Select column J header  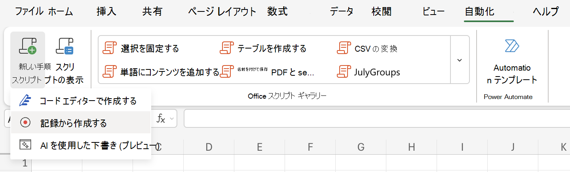point(513,147)
